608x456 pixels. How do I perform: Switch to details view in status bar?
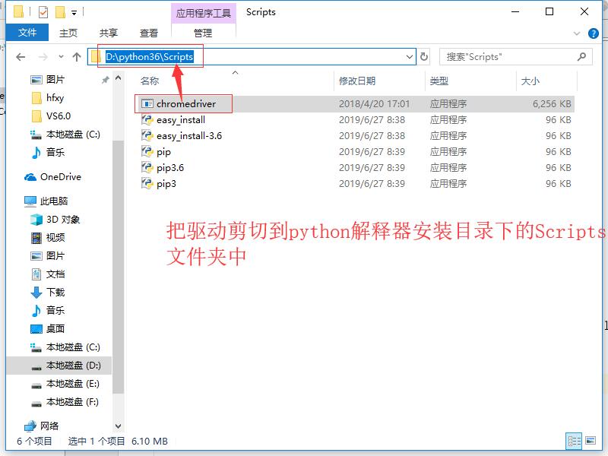click(574, 441)
